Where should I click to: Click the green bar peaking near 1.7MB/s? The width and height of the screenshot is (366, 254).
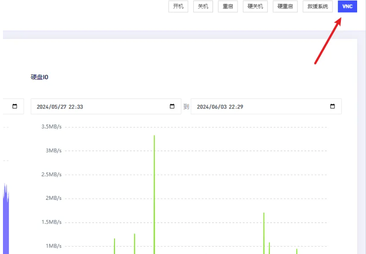coord(264,234)
